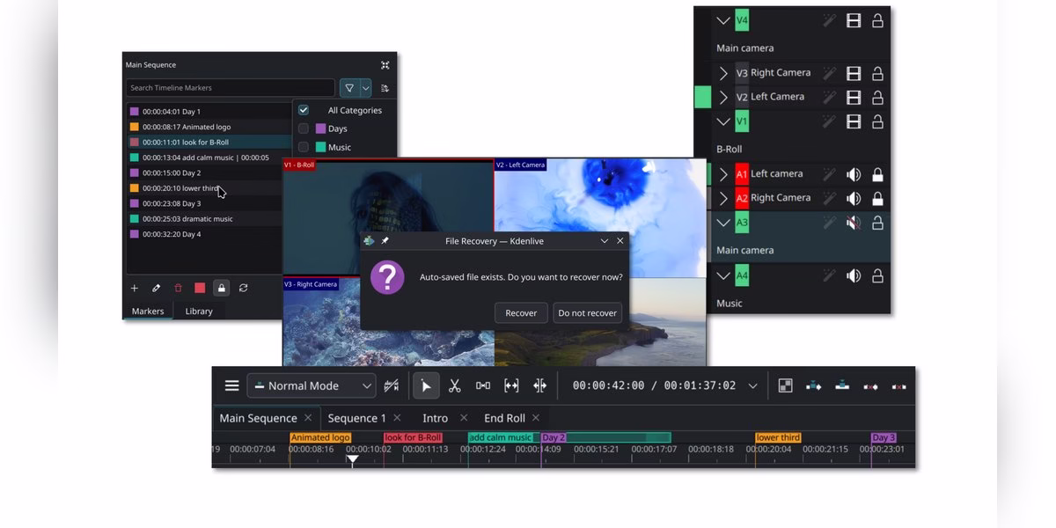This screenshot has width=1056, height=528.
Task: Click Recover in File Recovery dialog
Action: click(521, 312)
